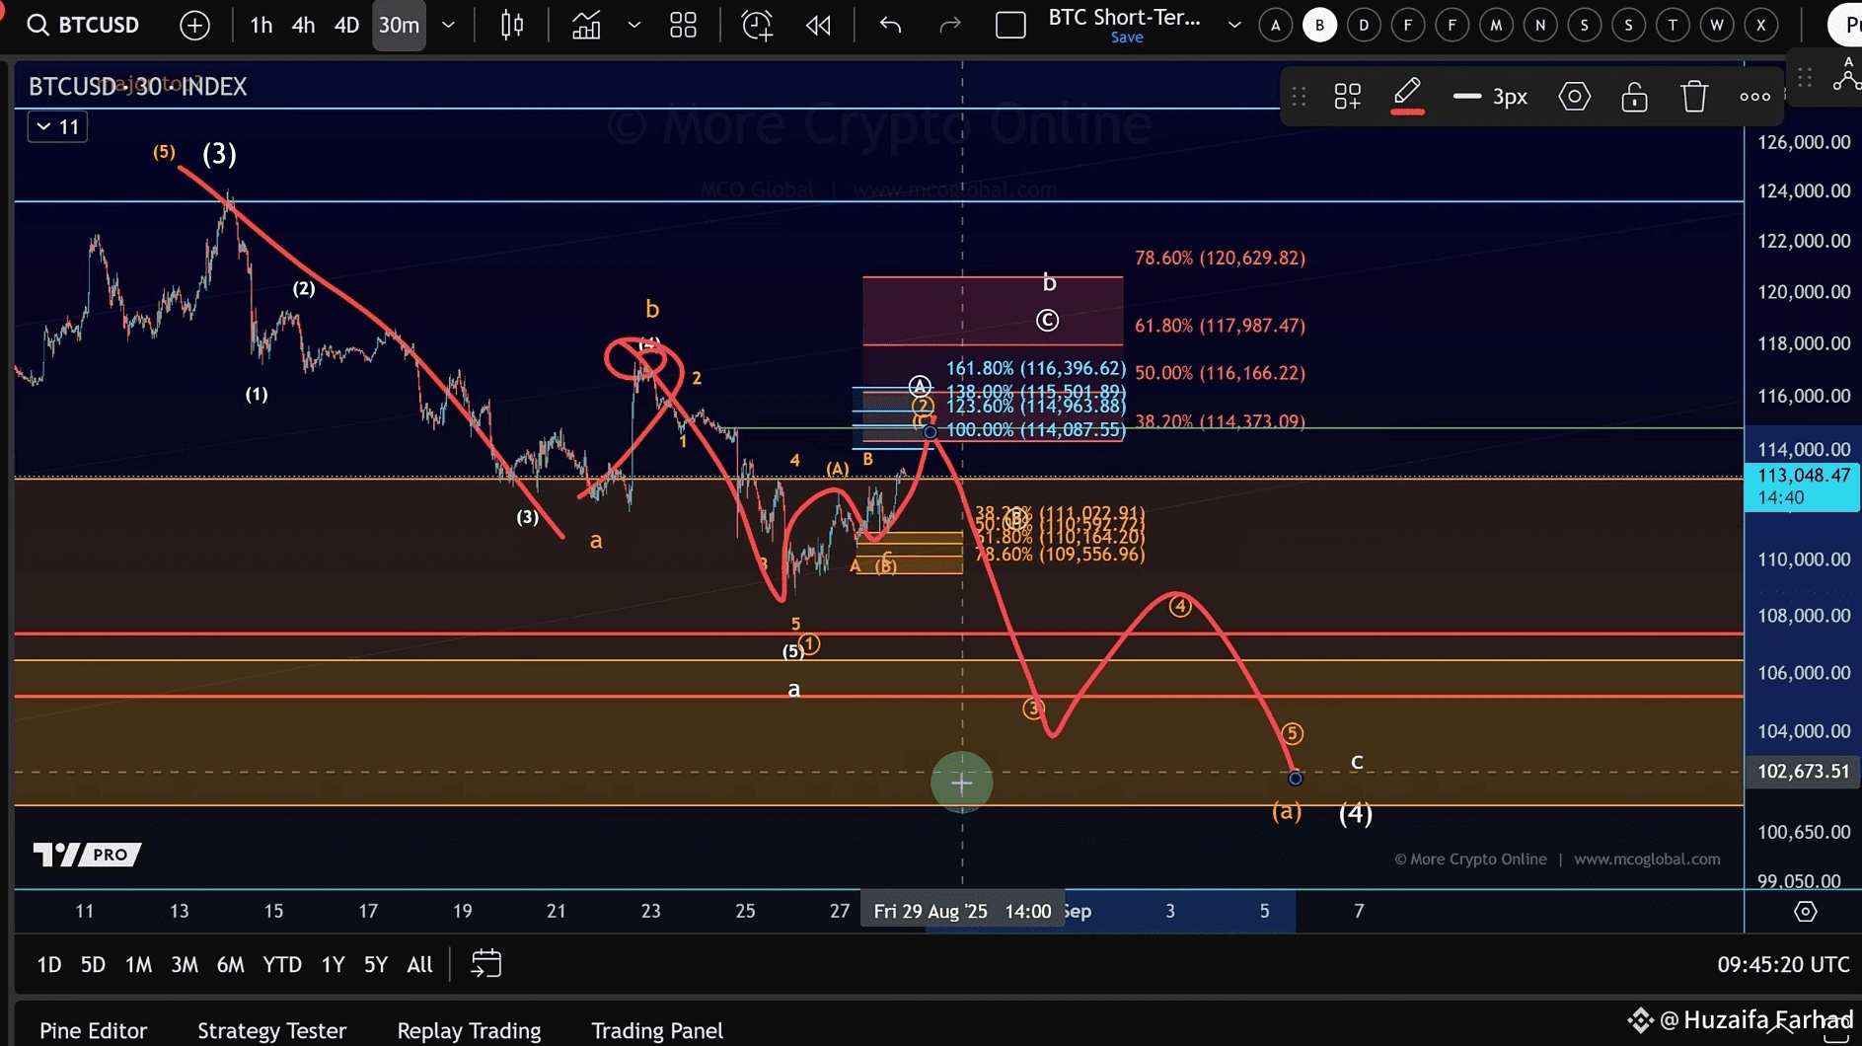Switch to layout preset A
Screen dimensions: 1862x1046
click(x=1276, y=26)
